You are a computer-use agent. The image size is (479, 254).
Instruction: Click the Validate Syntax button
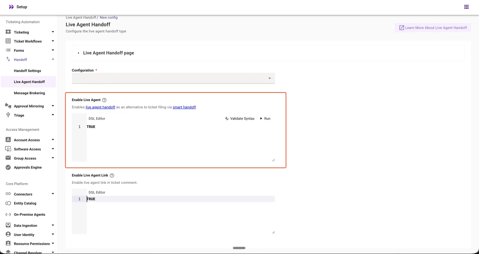point(240,118)
